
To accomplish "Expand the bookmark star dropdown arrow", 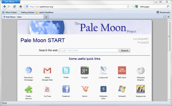I will coord(131,7).
